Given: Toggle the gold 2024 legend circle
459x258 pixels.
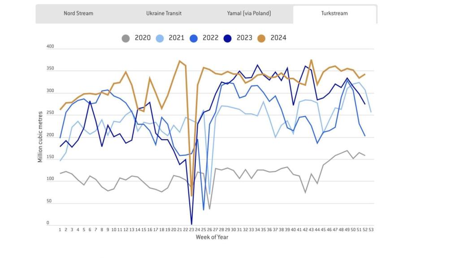Looking at the screenshot, I should click(x=261, y=38).
